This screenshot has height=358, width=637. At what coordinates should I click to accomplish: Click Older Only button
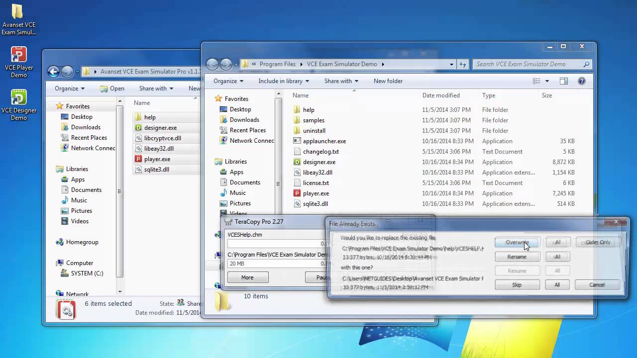coord(598,243)
